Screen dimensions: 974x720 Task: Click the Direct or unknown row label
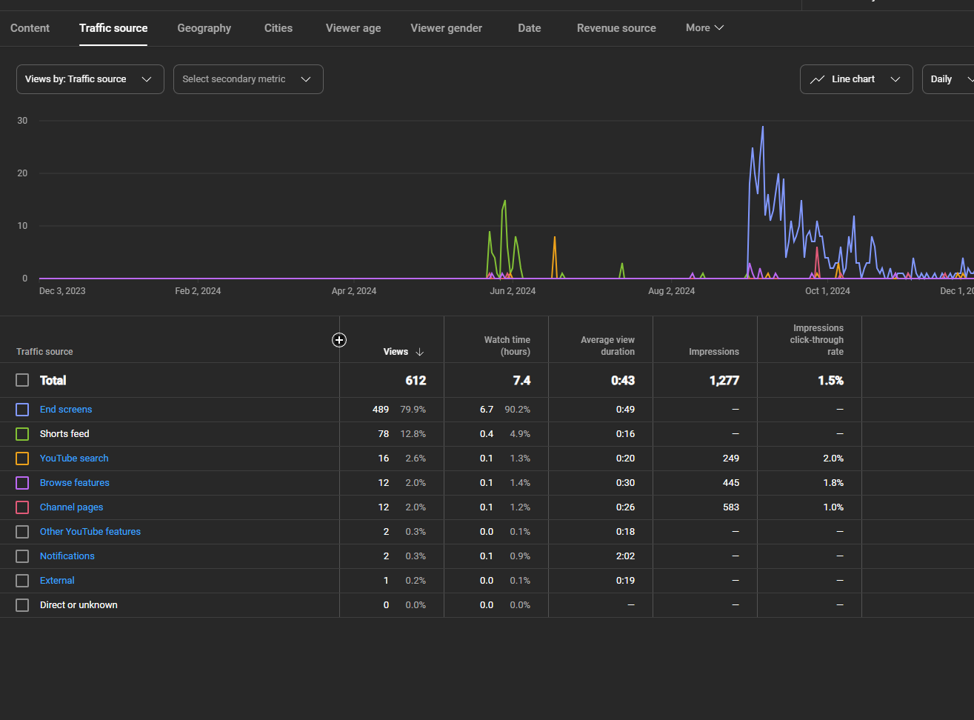[x=79, y=605]
